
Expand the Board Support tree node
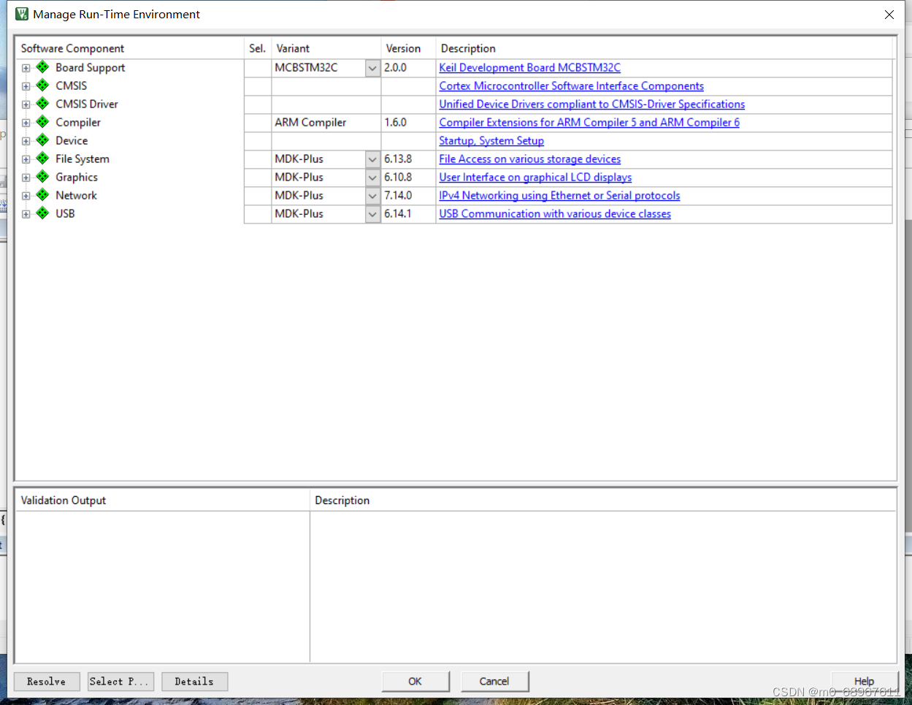tap(26, 68)
